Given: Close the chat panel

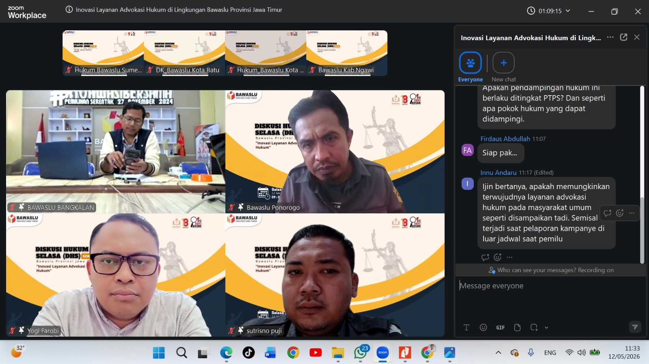Looking at the screenshot, I should [x=637, y=37].
